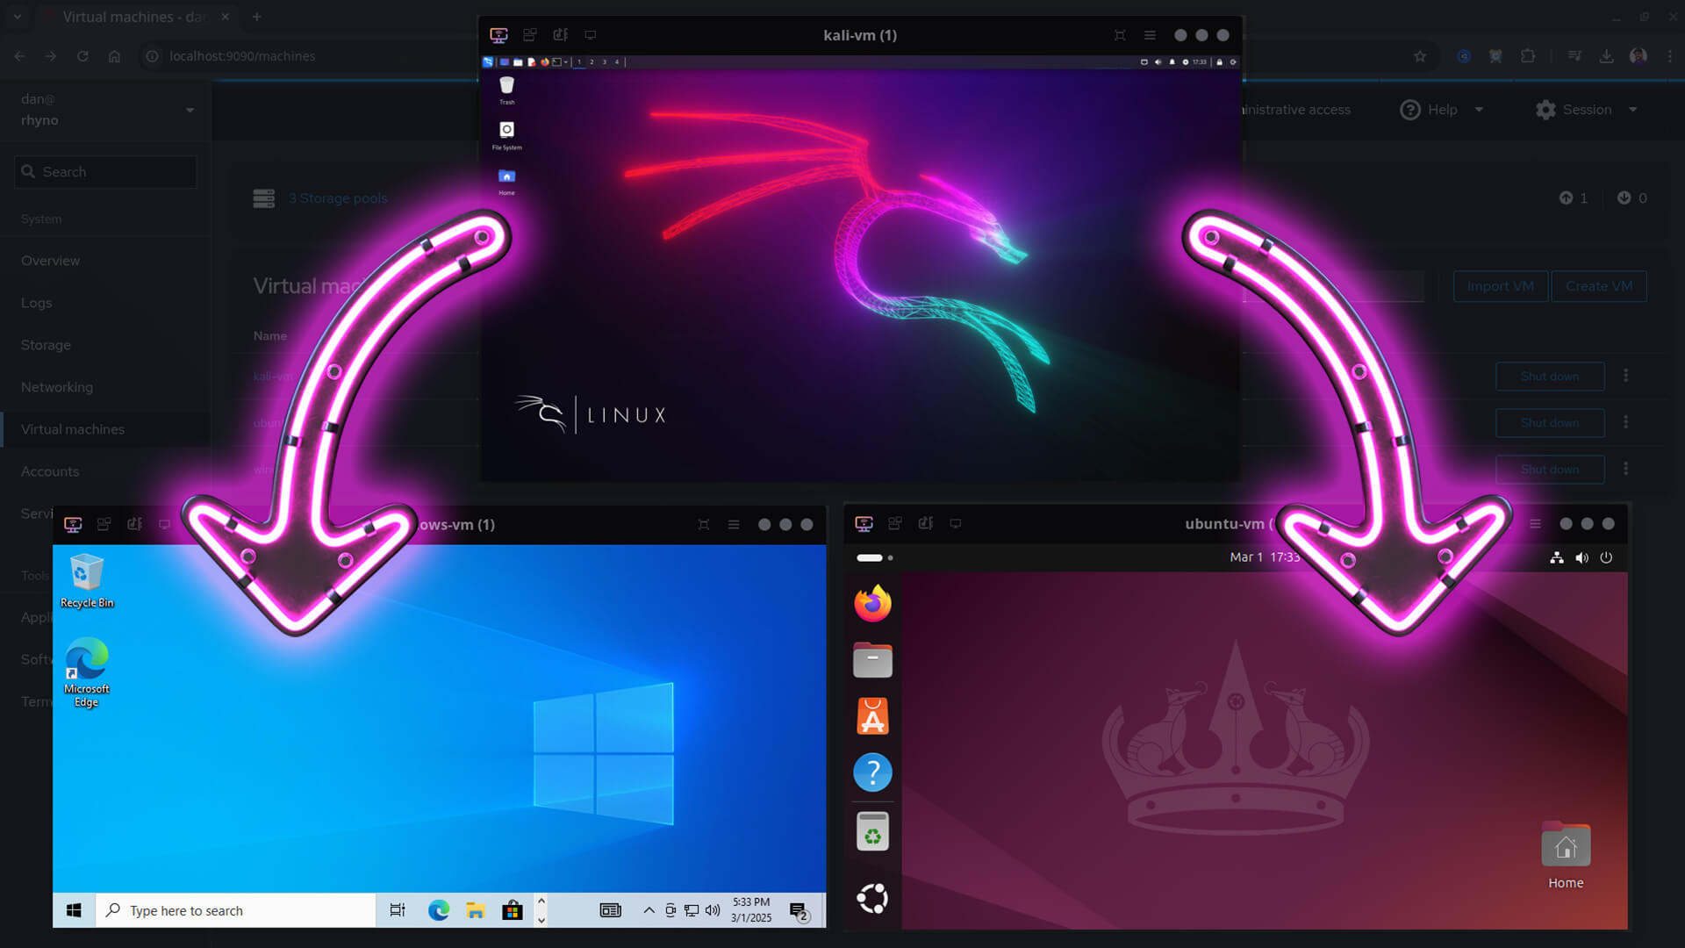Open File Explorer from the Windows taskbar
The width and height of the screenshot is (1685, 948).
476,910
